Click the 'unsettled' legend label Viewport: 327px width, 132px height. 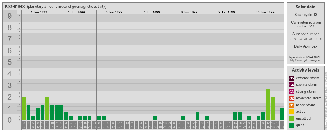coord(304,118)
